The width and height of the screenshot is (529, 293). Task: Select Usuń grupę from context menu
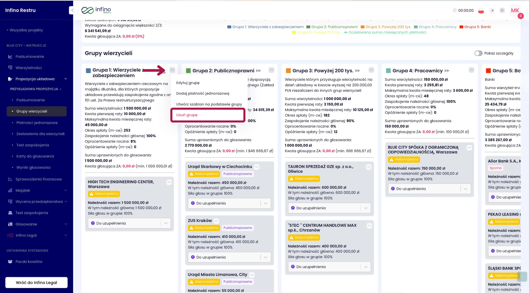tap(187, 115)
